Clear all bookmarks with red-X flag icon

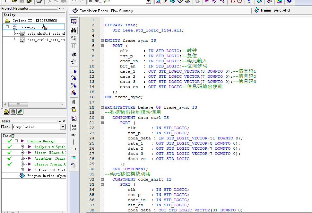(x=74, y=93)
